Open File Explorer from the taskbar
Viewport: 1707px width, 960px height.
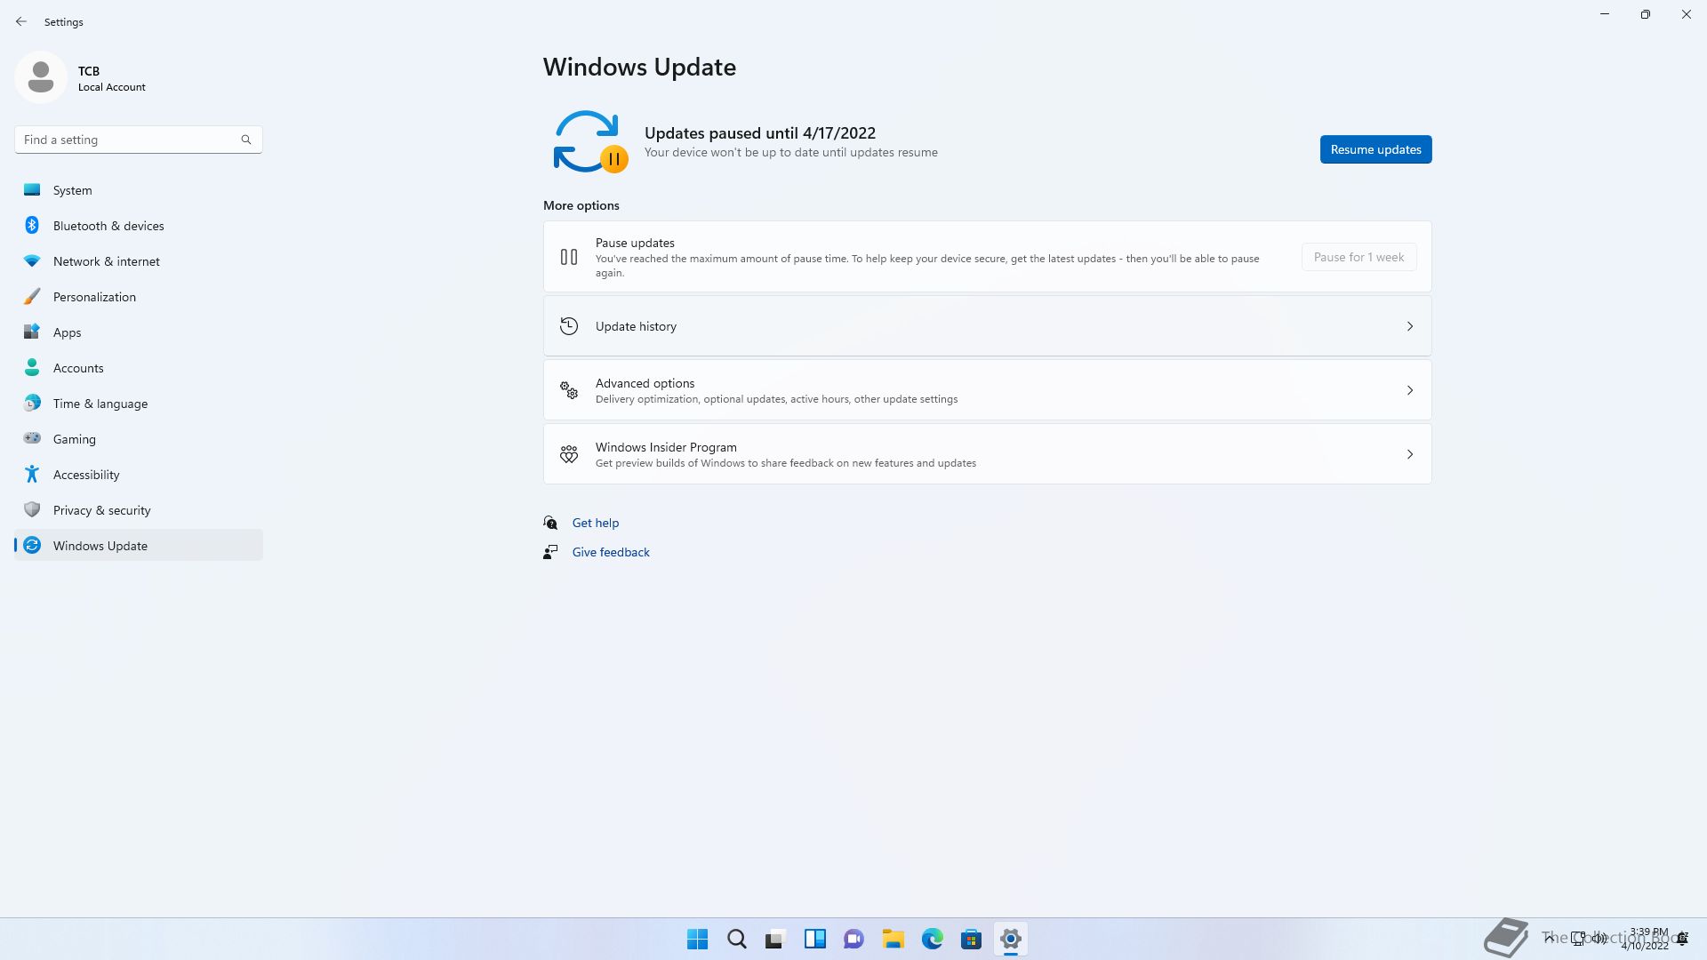click(x=894, y=939)
